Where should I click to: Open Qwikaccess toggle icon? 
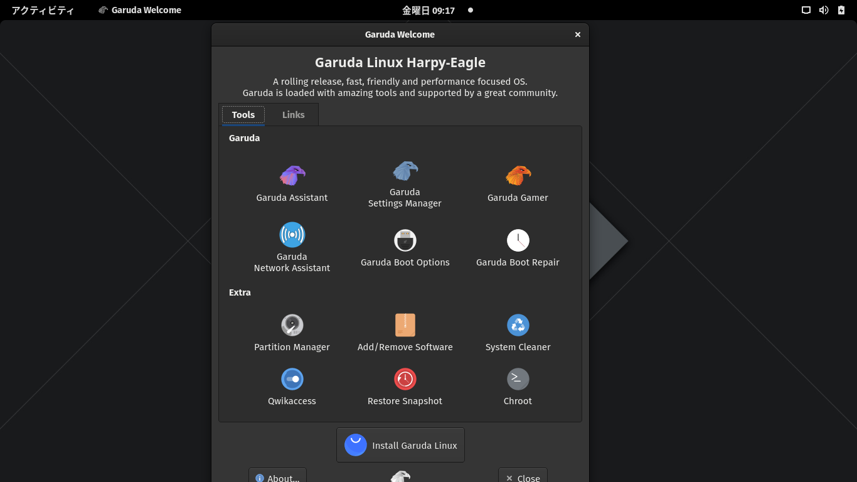(292, 379)
